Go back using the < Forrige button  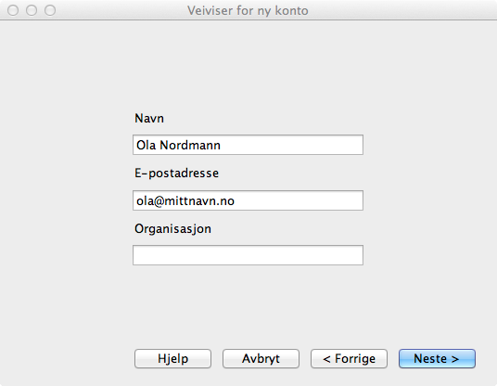pyautogui.click(x=349, y=359)
